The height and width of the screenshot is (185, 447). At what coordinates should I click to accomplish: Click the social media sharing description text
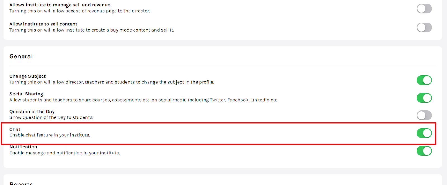(144, 100)
